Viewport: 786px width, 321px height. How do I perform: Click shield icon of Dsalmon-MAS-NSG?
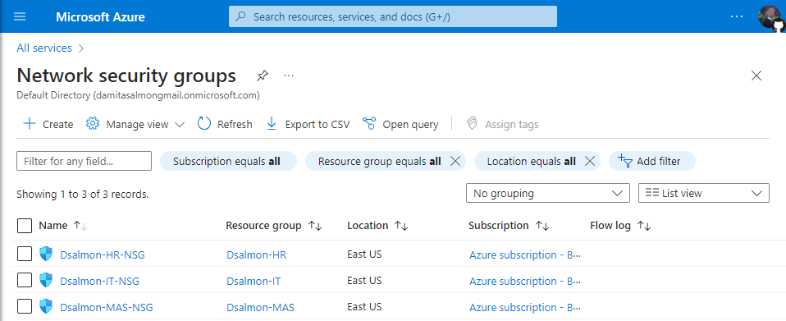click(46, 306)
